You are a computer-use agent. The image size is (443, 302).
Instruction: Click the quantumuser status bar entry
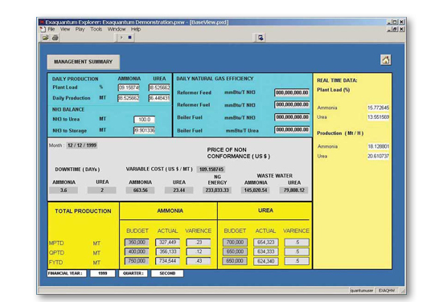tap(362, 291)
